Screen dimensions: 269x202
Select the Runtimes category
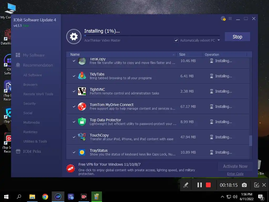[30, 132]
